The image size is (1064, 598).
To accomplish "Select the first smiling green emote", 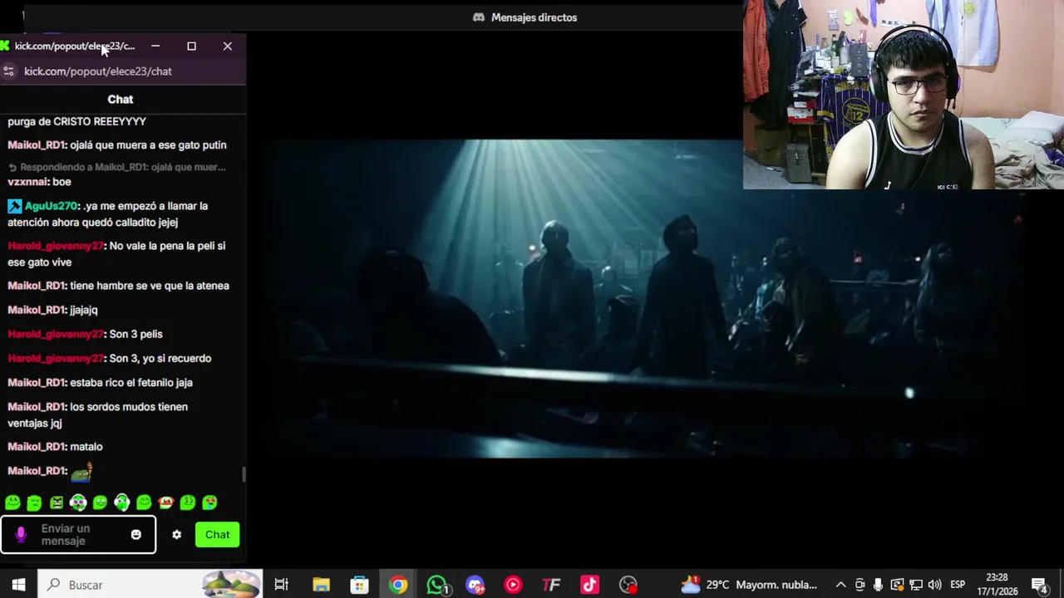I will 12,502.
